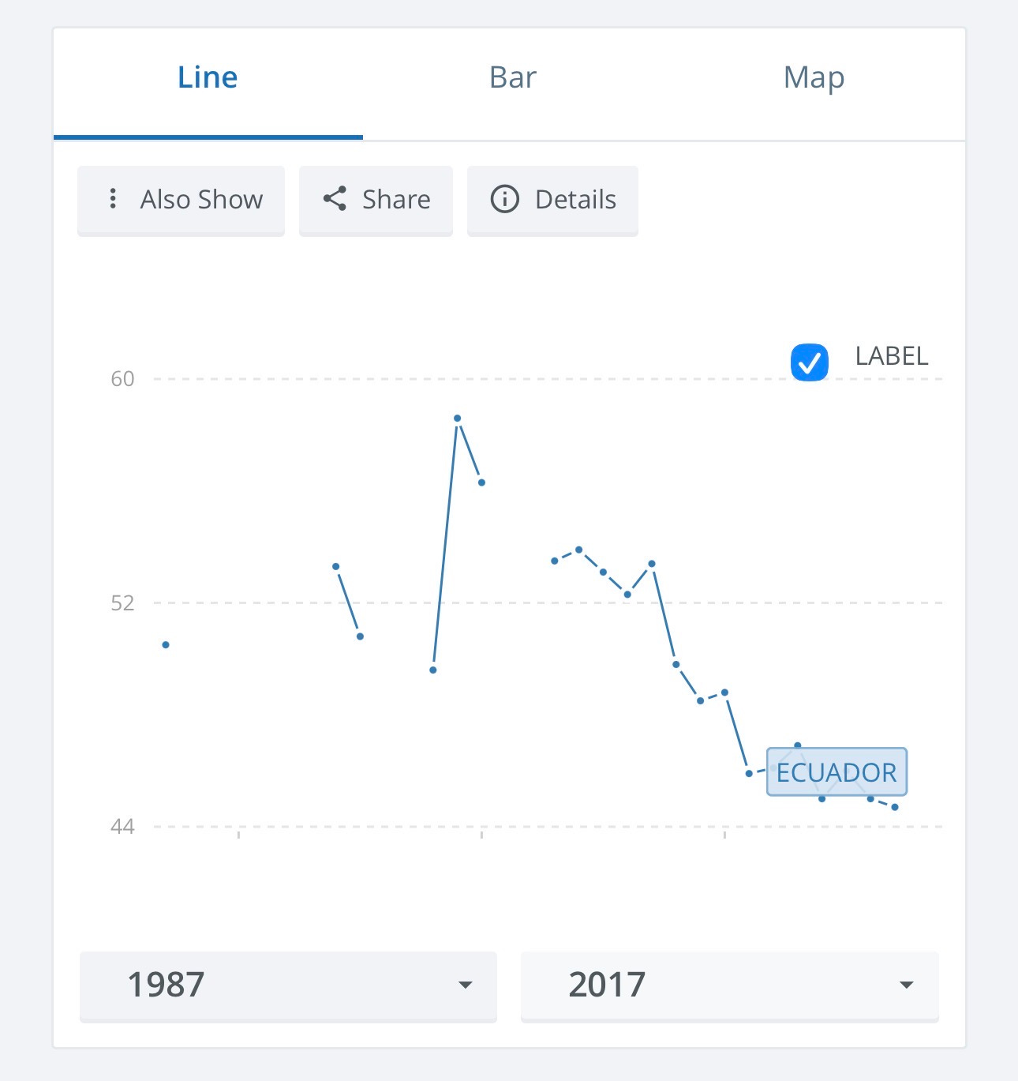The image size is (1018, 1081).
Task: Click the arrow on the 1987 selector
Action: click(466, 985)
